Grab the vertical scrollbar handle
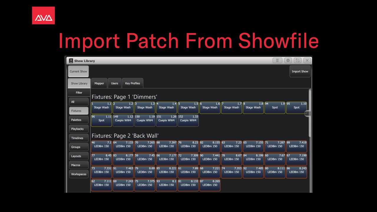This screenshot has width=377, height=212. (x=309, y=113)
